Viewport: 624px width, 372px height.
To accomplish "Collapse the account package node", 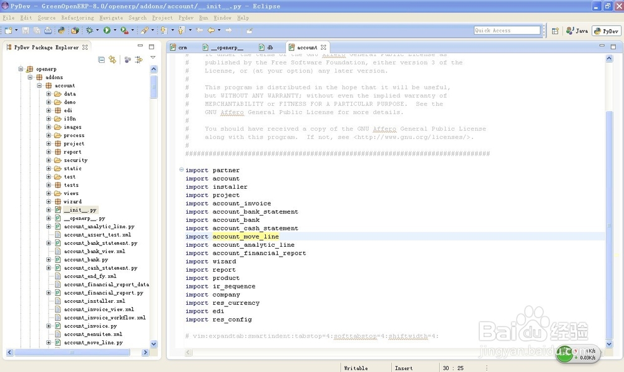I will click(x=39, y=85).
